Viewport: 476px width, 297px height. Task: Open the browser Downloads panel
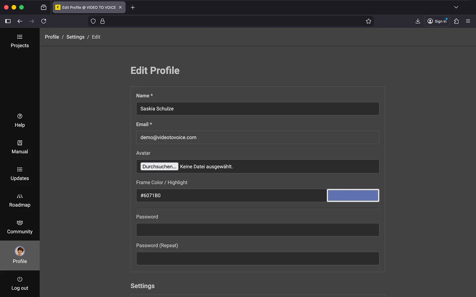click(418, 21)
